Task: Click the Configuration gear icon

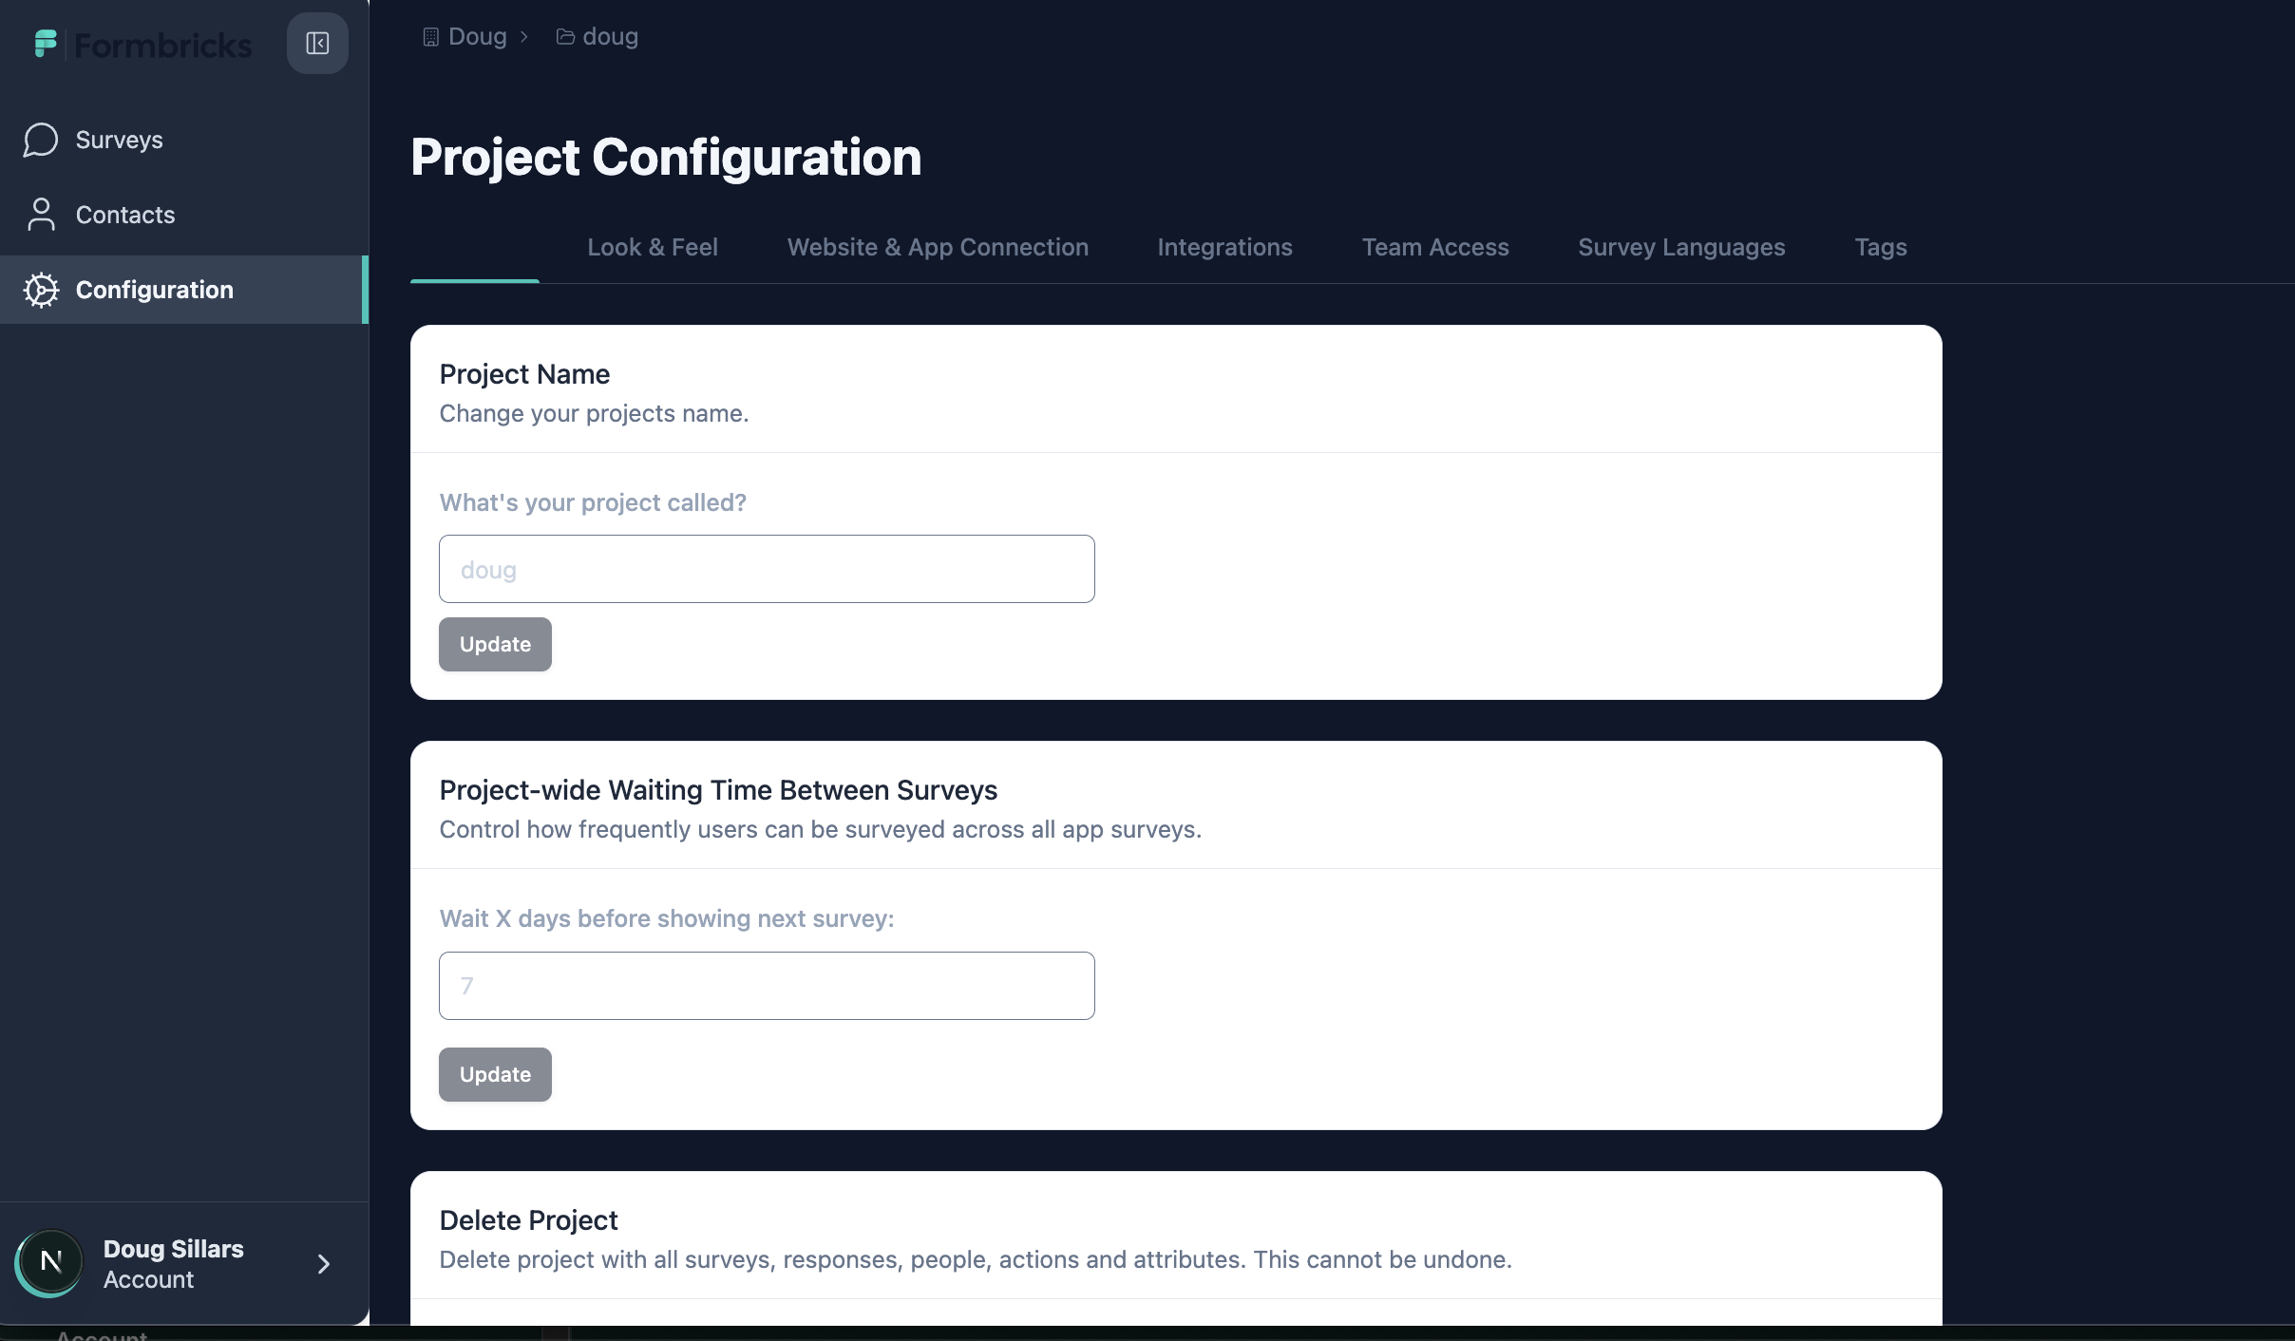Action: click(x=41, y=290)
